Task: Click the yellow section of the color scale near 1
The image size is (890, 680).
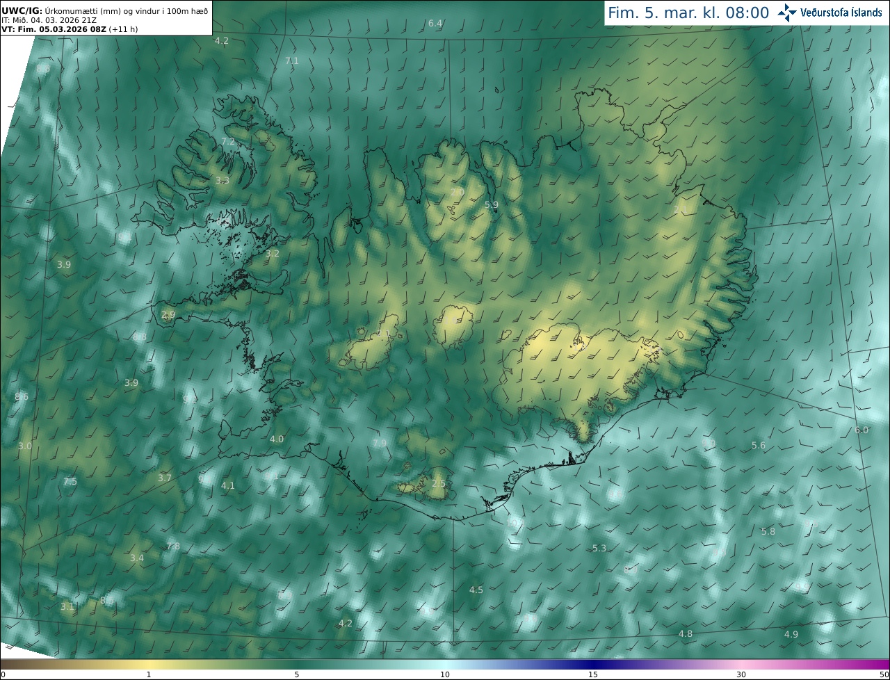Action: click(x=149, y=664)
